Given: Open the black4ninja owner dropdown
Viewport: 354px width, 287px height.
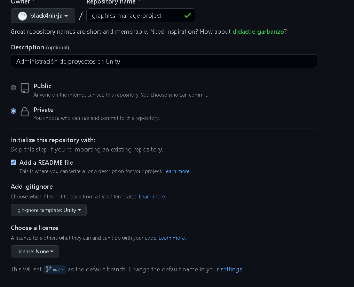Looking at the screenshot, I should coord(43,16).
